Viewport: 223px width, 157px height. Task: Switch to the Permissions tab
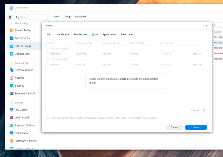click(80, 35)
